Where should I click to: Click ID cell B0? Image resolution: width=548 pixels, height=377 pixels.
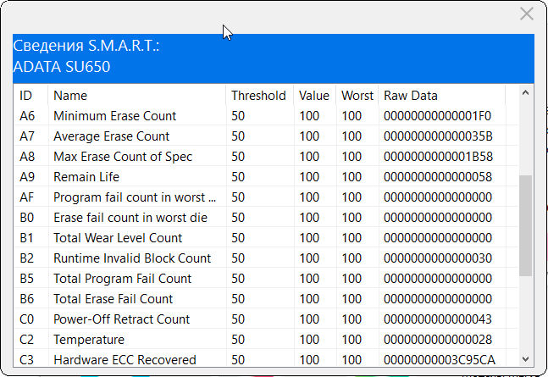(26, 218)
